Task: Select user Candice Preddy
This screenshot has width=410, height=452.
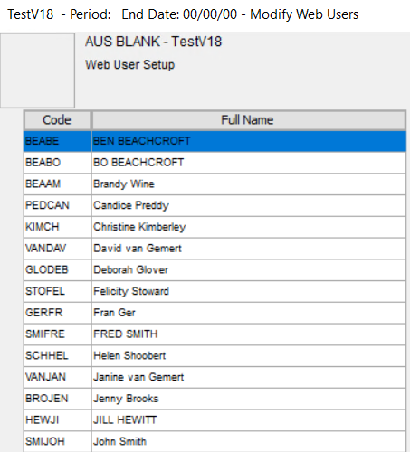Action: (x=215, y=205)
